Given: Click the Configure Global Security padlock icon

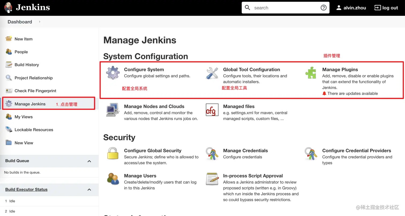Looking at the screenshot, I should tap(112, 154).
